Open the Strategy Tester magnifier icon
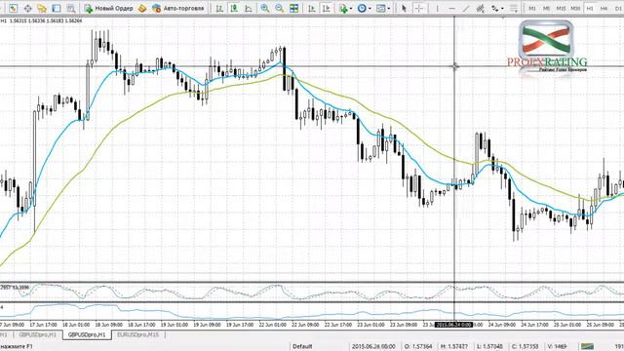Screen dimensions: 624x351 [71, 8]
